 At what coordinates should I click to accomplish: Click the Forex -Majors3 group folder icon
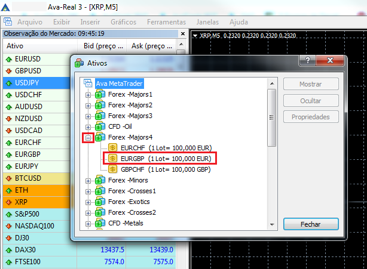(100, 116)
